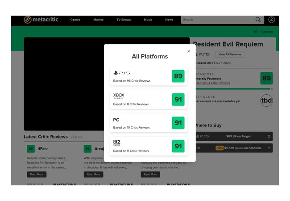Image resolution: width=290 pixels, height=201 pixels.
Task: Click the magnifying glass search icon
Action: 258,20
